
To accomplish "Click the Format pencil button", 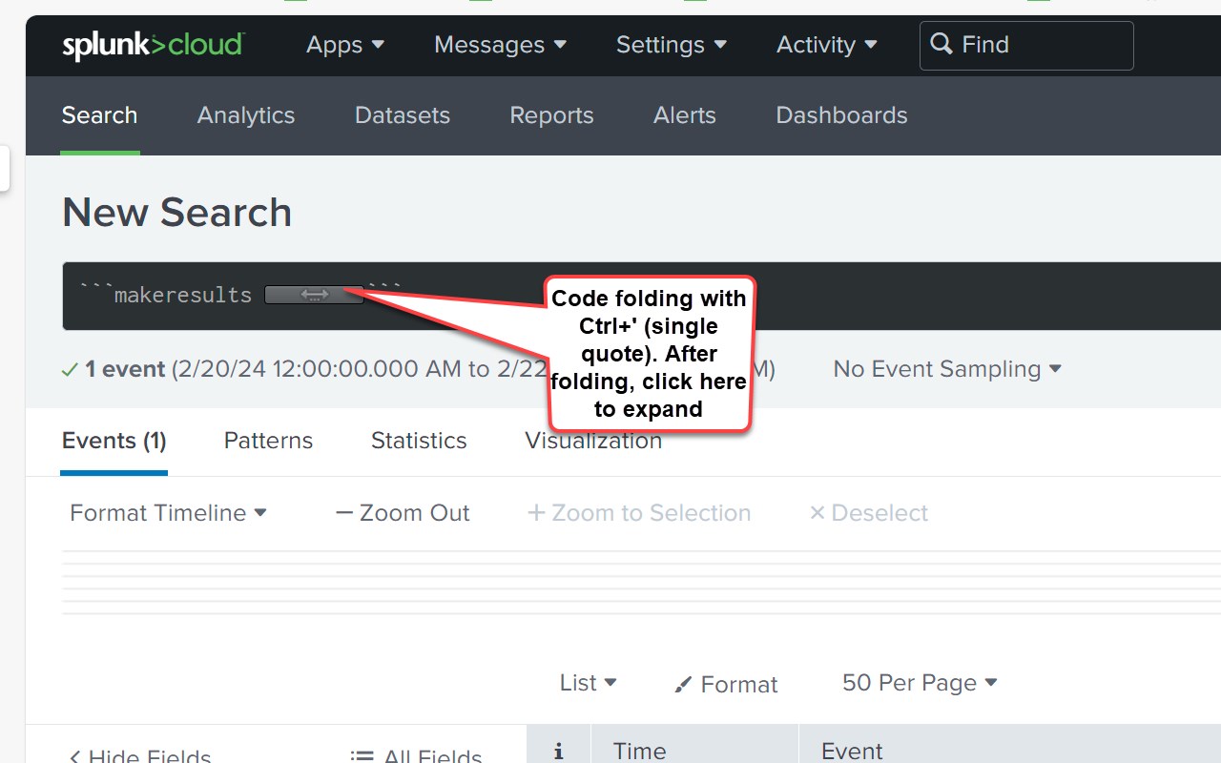I will (x=726, y=684).
